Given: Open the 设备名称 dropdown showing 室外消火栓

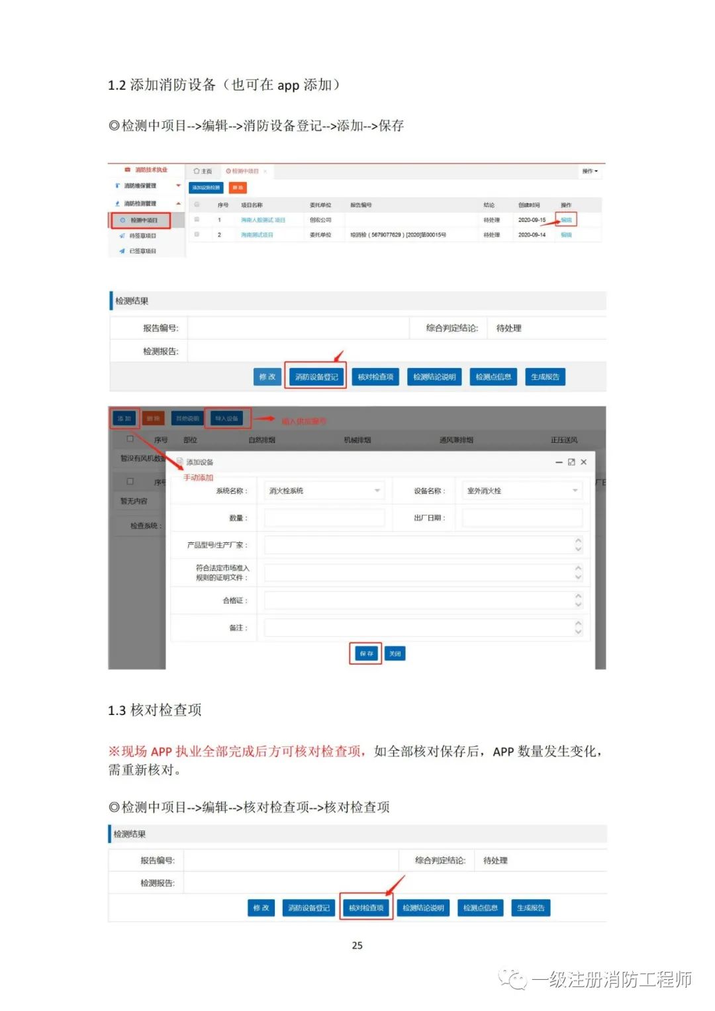Looking at the screenshot, I should click(522, 491).
